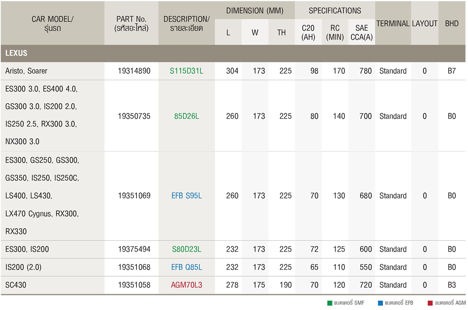Select the CAR MODEL column header

pyautogui.click(x=53, y=23)
